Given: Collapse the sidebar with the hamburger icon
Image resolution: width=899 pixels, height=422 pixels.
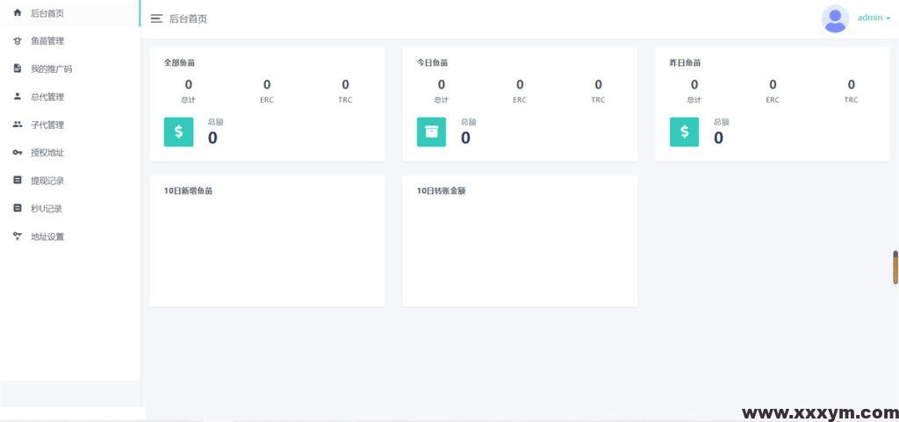Looking at the screenshot, I should point(156,18).
